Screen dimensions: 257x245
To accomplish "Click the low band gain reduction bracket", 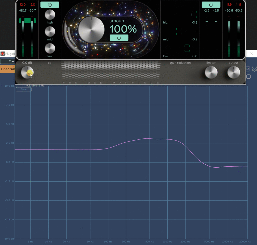I will coord(187,48).
